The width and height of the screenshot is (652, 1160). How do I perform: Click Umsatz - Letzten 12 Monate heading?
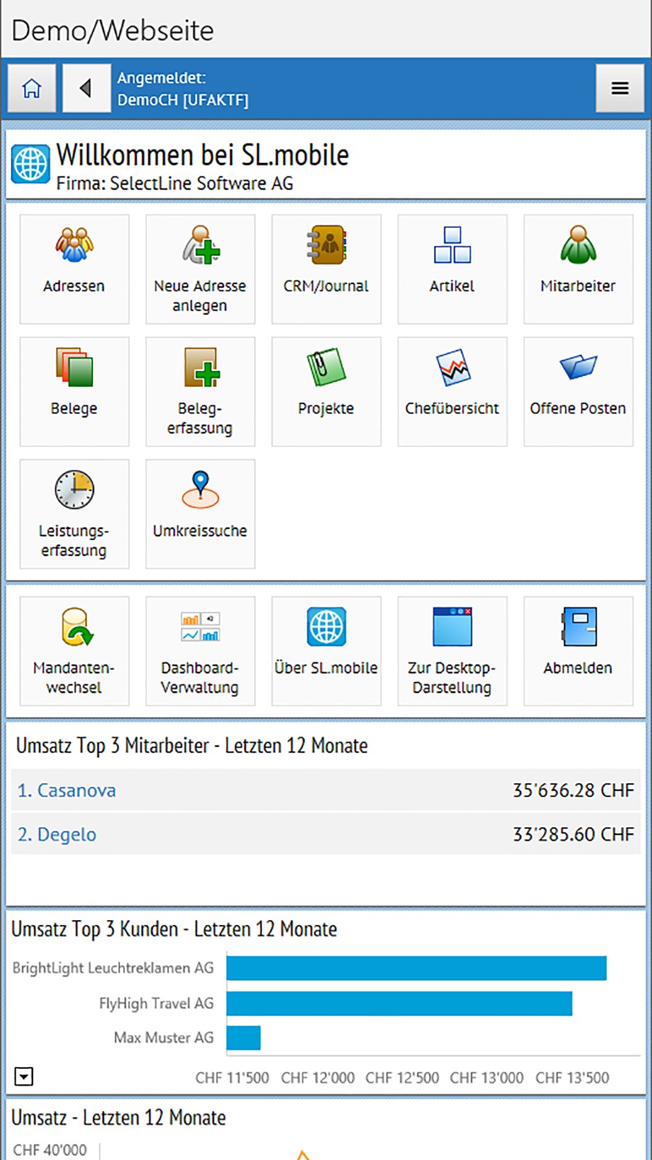[119, 1118]
